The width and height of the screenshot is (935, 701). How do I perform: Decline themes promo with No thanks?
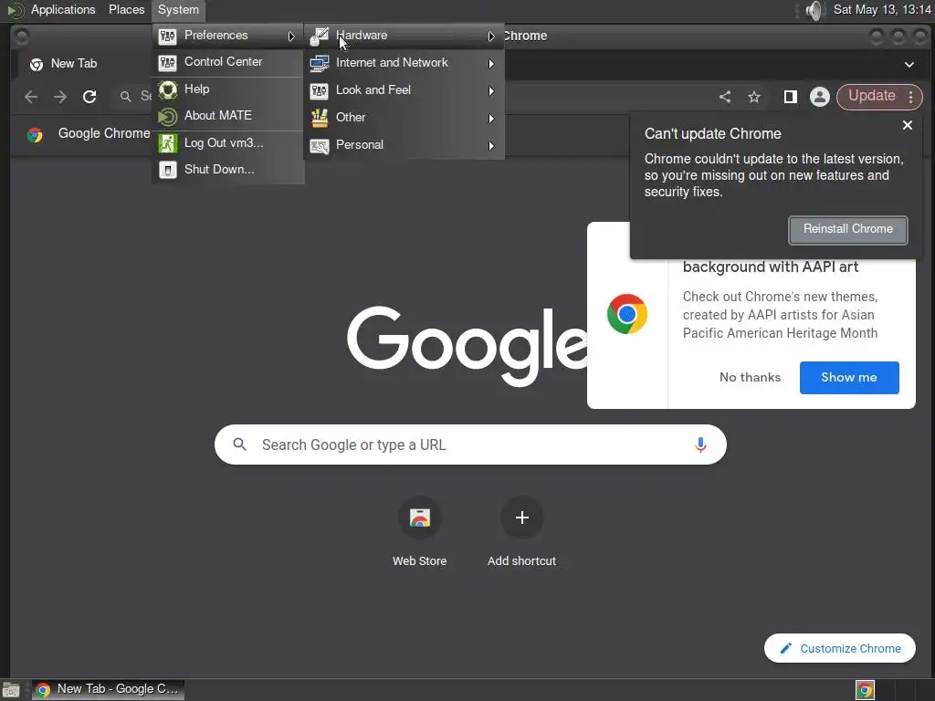point(751,377)
